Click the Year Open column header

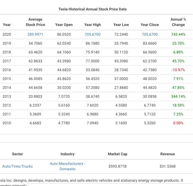(x=64, y=25)
